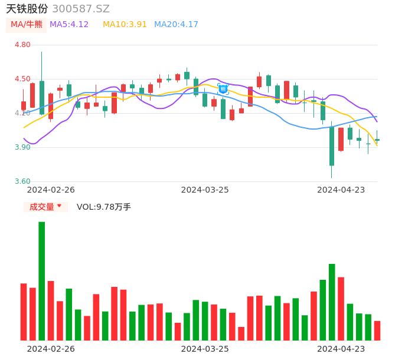Click the MA20:4.17 legend label
This screenshot has width=405, height=357.
pos(176,25)
